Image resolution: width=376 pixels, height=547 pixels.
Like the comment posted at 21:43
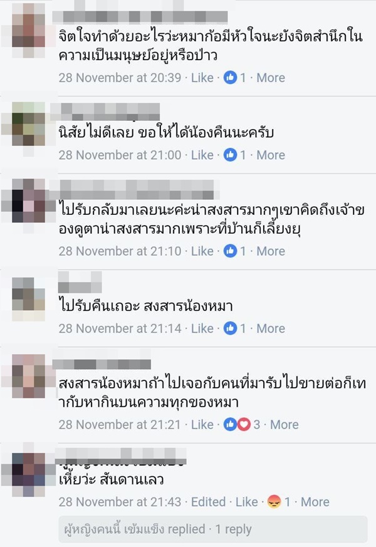click(247, 502)
